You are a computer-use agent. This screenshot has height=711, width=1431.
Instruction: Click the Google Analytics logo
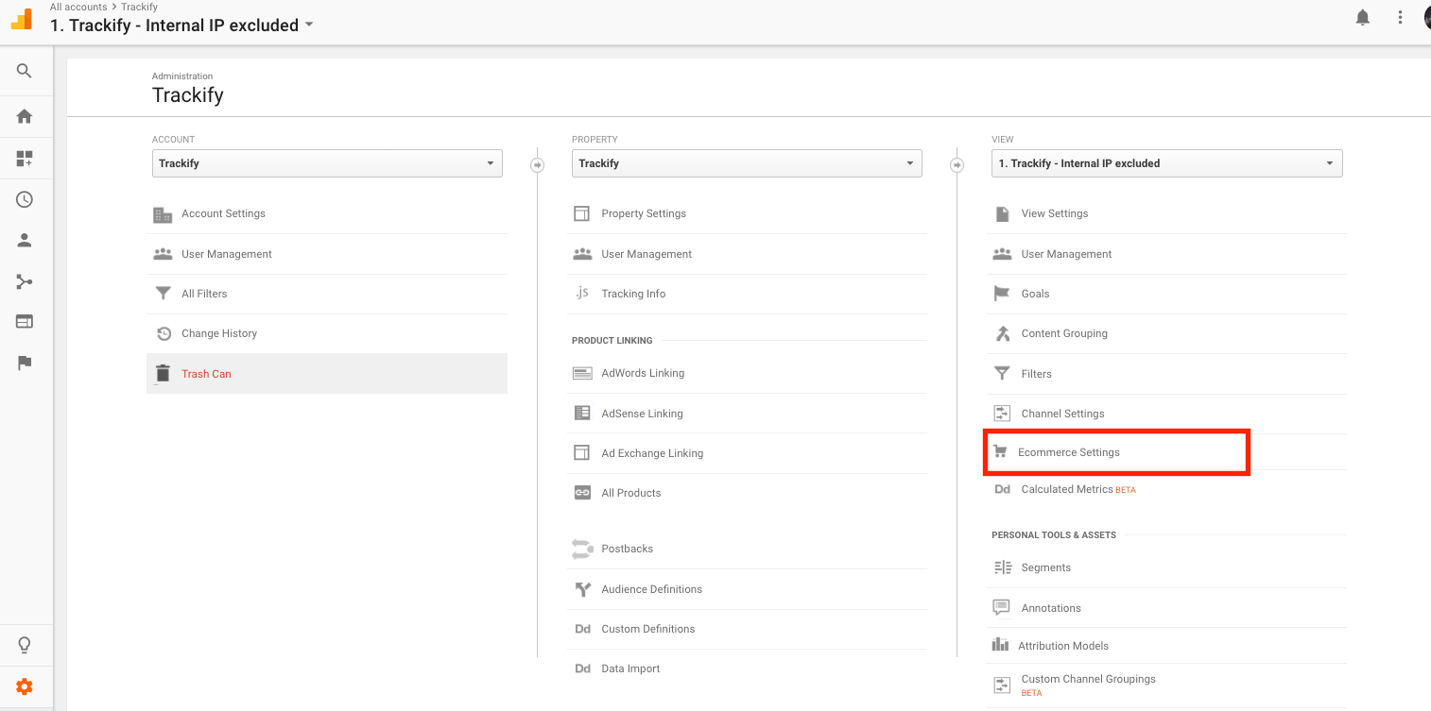click(21, 19)
